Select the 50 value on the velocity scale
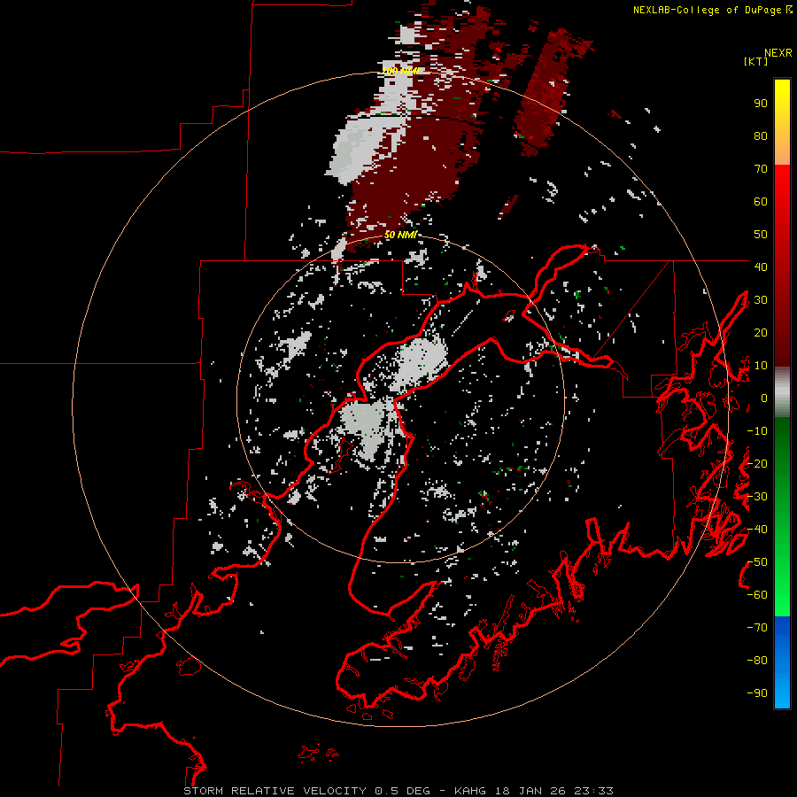 761,235
